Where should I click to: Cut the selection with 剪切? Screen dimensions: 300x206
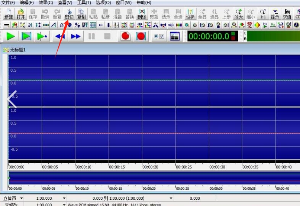coord(69,14)
